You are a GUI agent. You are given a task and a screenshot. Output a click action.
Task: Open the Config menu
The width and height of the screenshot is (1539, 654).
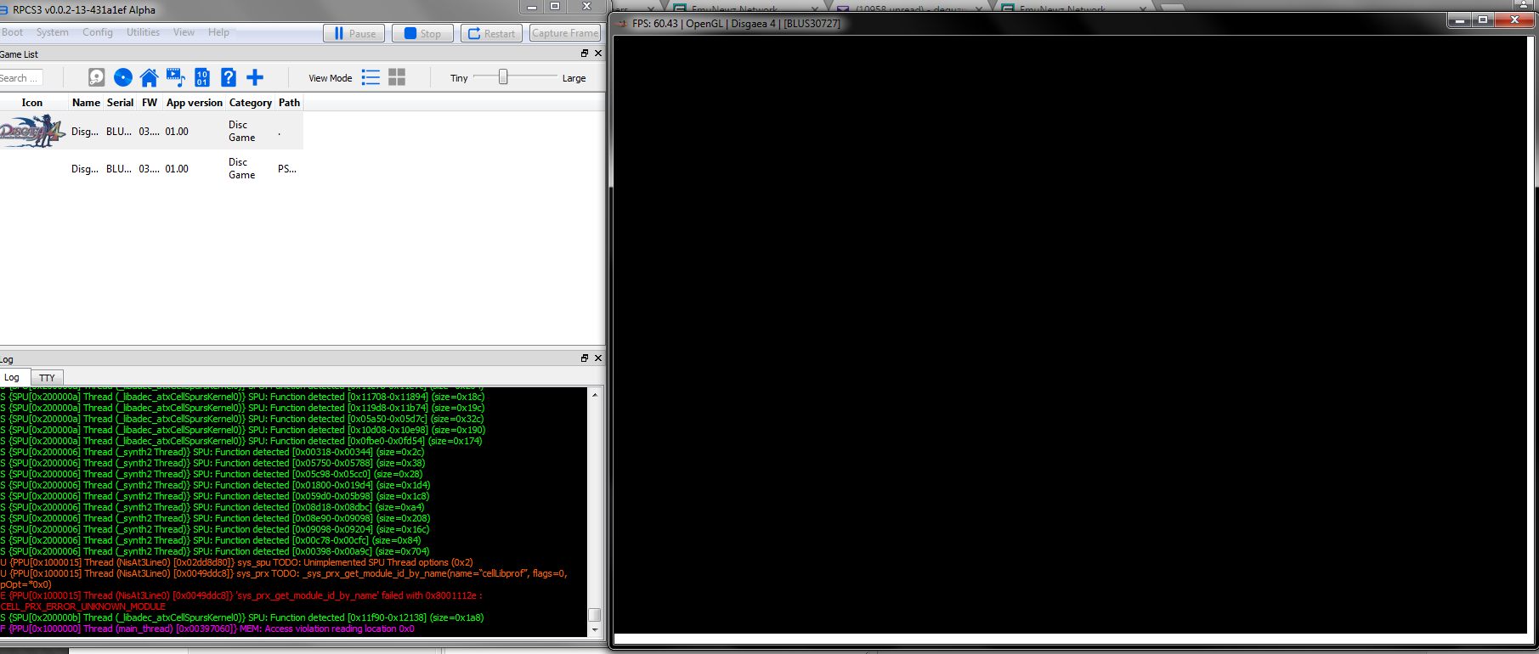[98, 32]
